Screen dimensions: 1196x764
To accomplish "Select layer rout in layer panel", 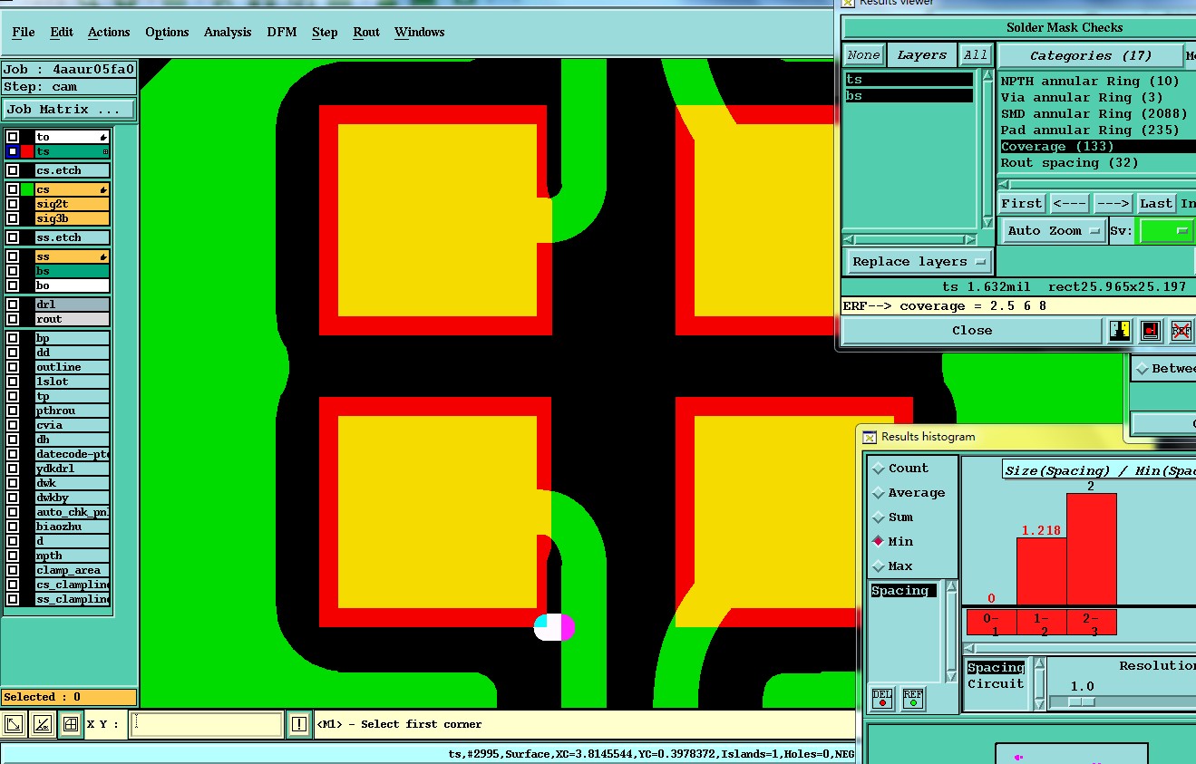I will pyautogui.click(x=72, y=319).
